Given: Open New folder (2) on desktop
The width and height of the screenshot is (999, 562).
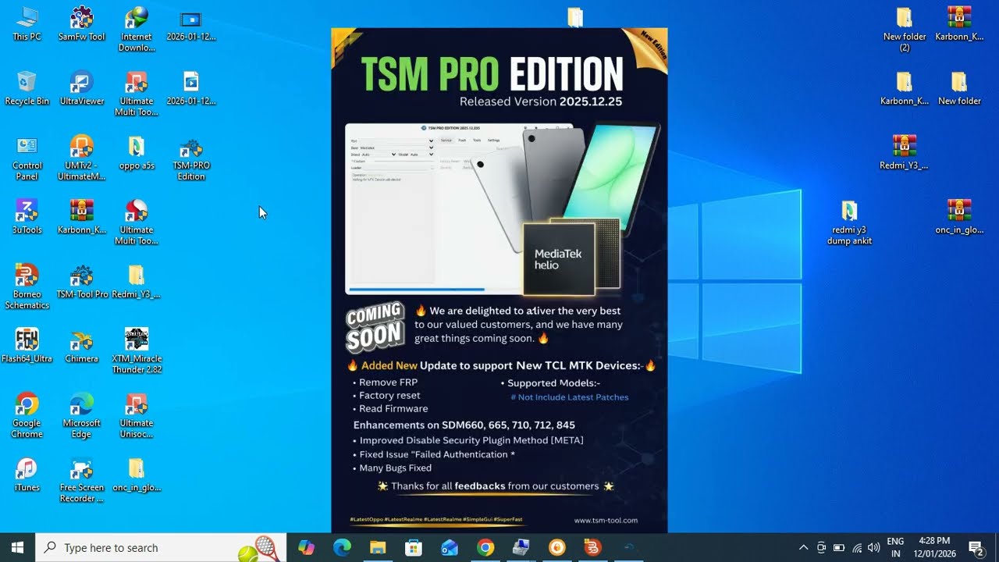Looking at the screenshot, I should pos(905,29).
